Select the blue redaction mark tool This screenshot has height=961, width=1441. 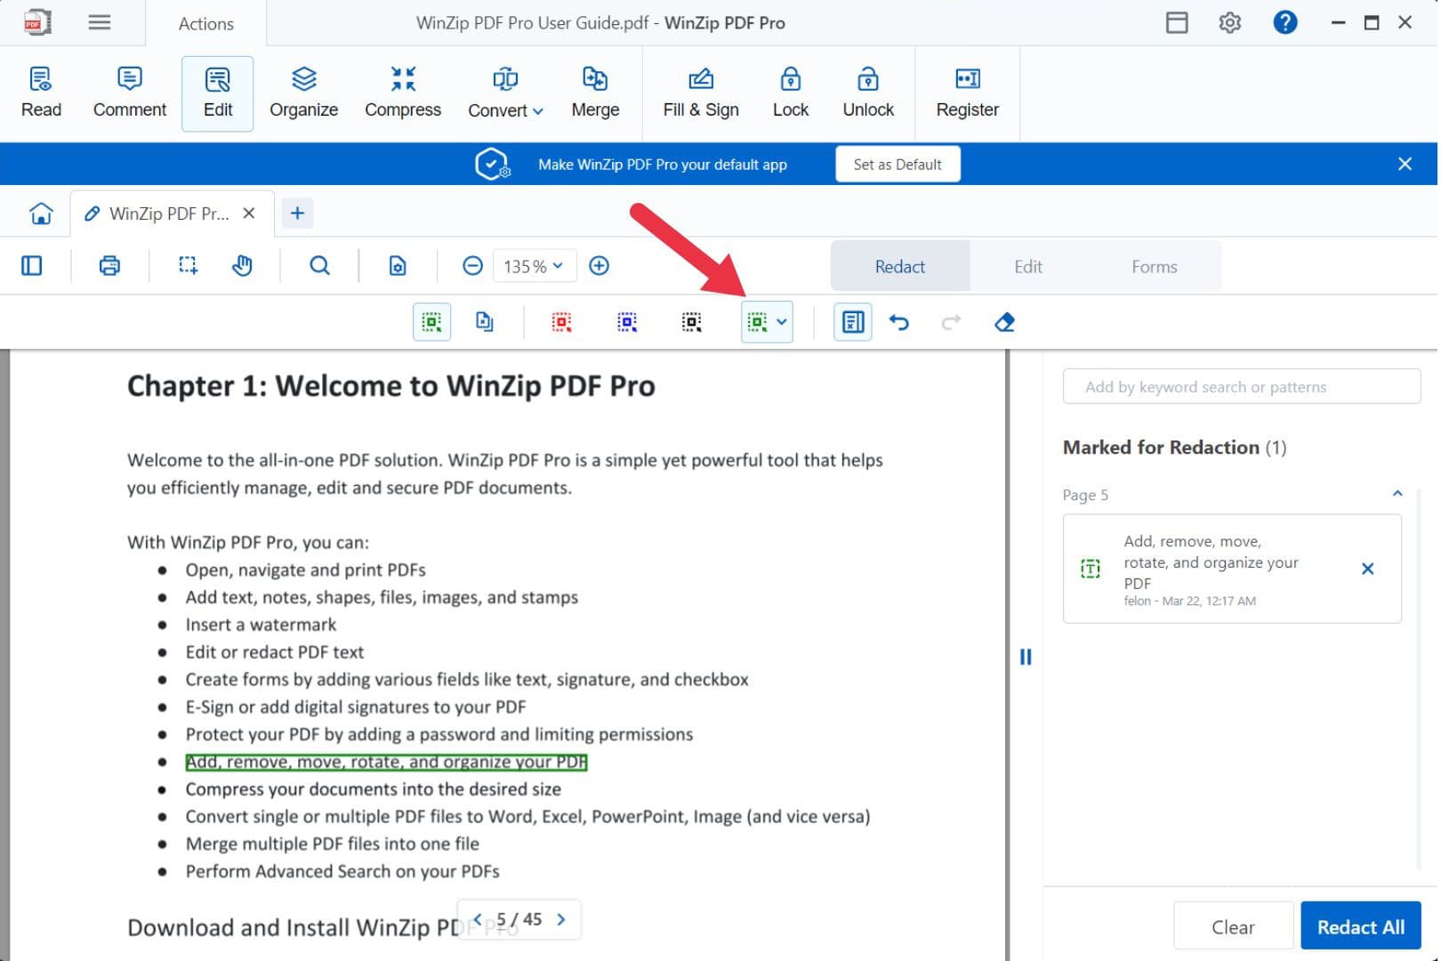(x=627, y=322)
